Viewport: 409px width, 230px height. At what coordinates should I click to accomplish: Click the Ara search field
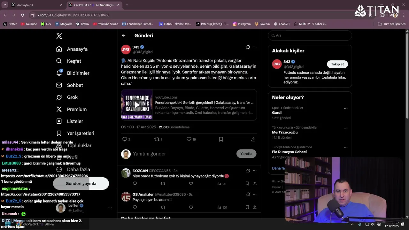click(310, 35)
